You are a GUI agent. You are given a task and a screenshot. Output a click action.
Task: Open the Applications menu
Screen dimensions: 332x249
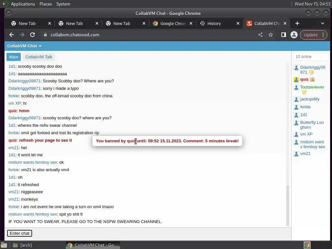click(x=23, y=4)
